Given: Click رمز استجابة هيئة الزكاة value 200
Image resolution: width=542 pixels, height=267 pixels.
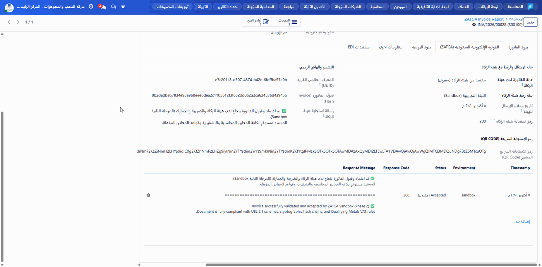Looking at the screenshot, I should coord(482,122).
